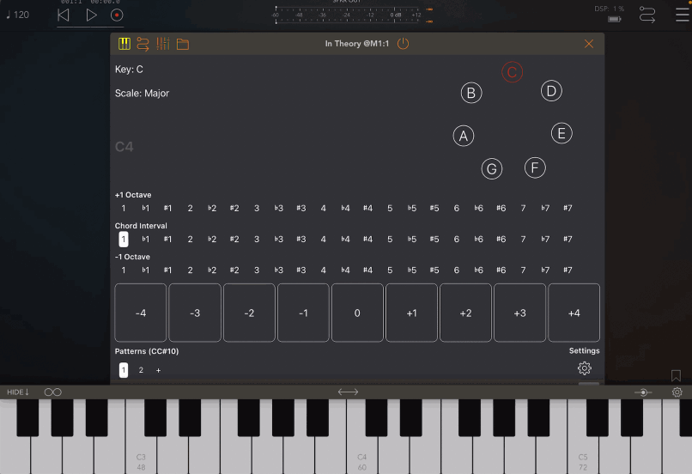
Task: Open the keyboard view icon in plugin header
Action: 124,44
